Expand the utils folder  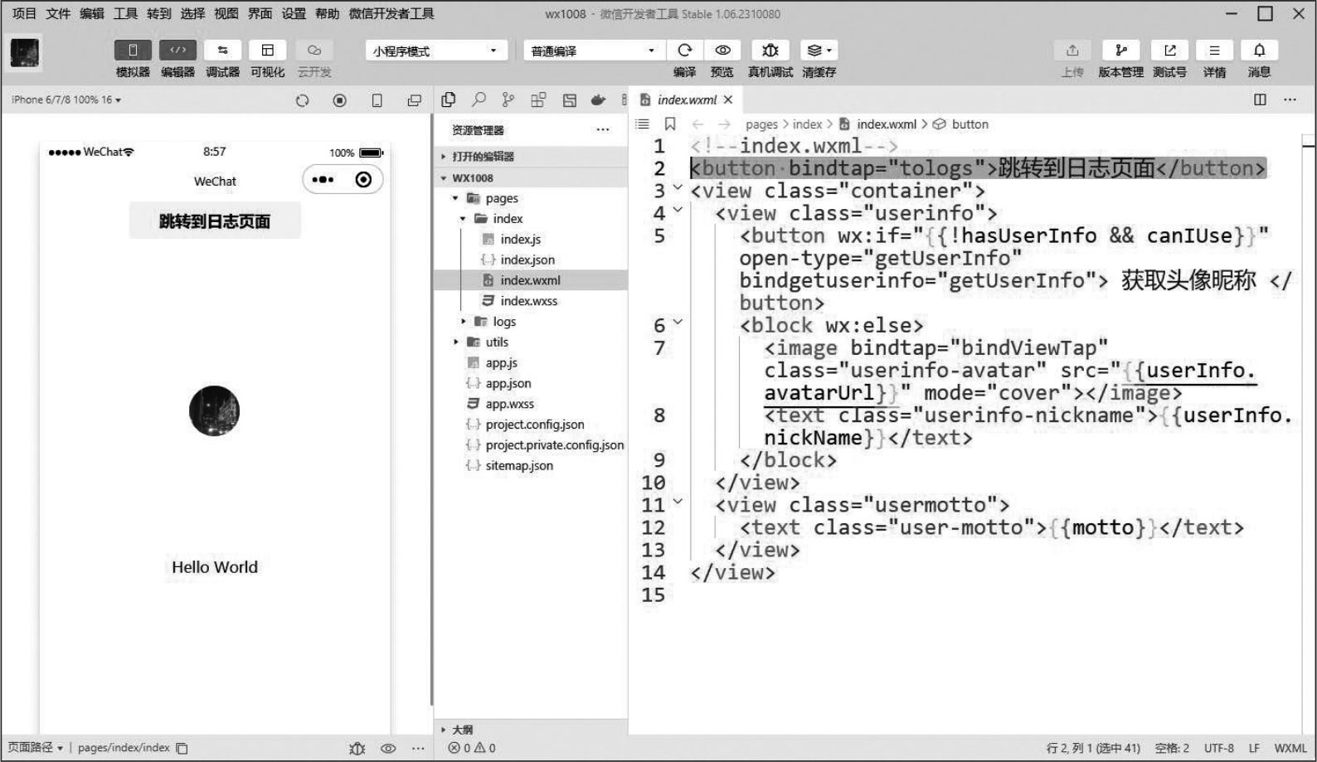click(531, 342)
